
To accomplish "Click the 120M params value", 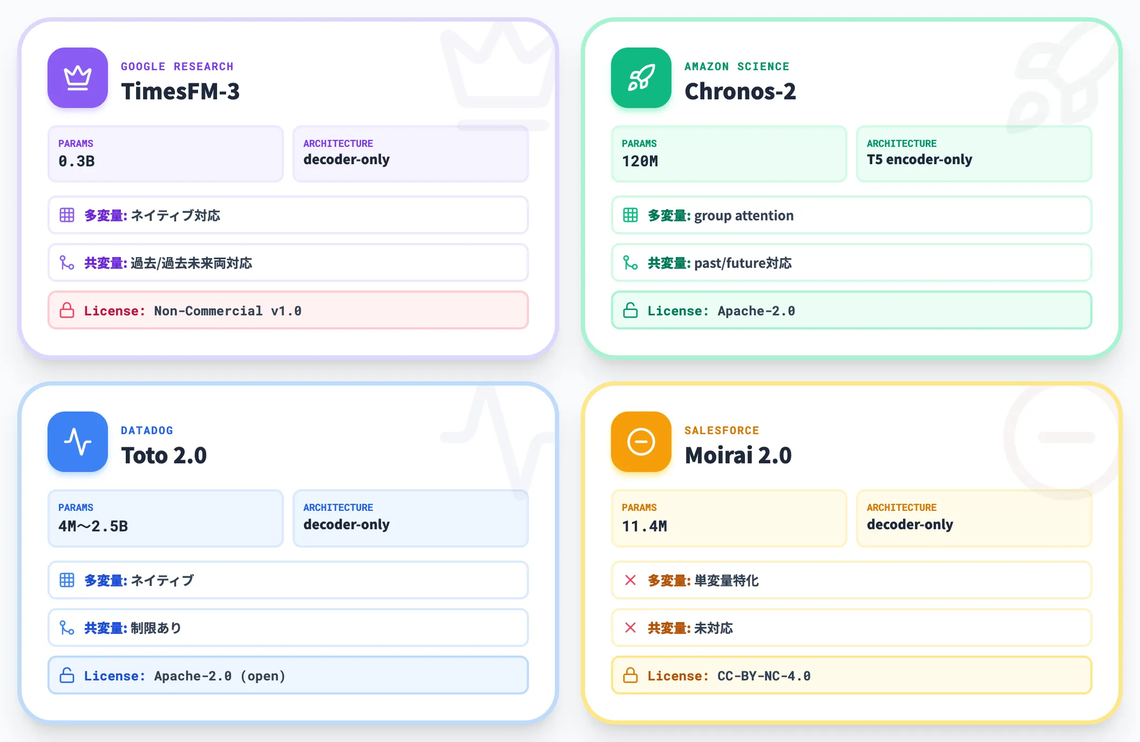I will pos(640,161).
